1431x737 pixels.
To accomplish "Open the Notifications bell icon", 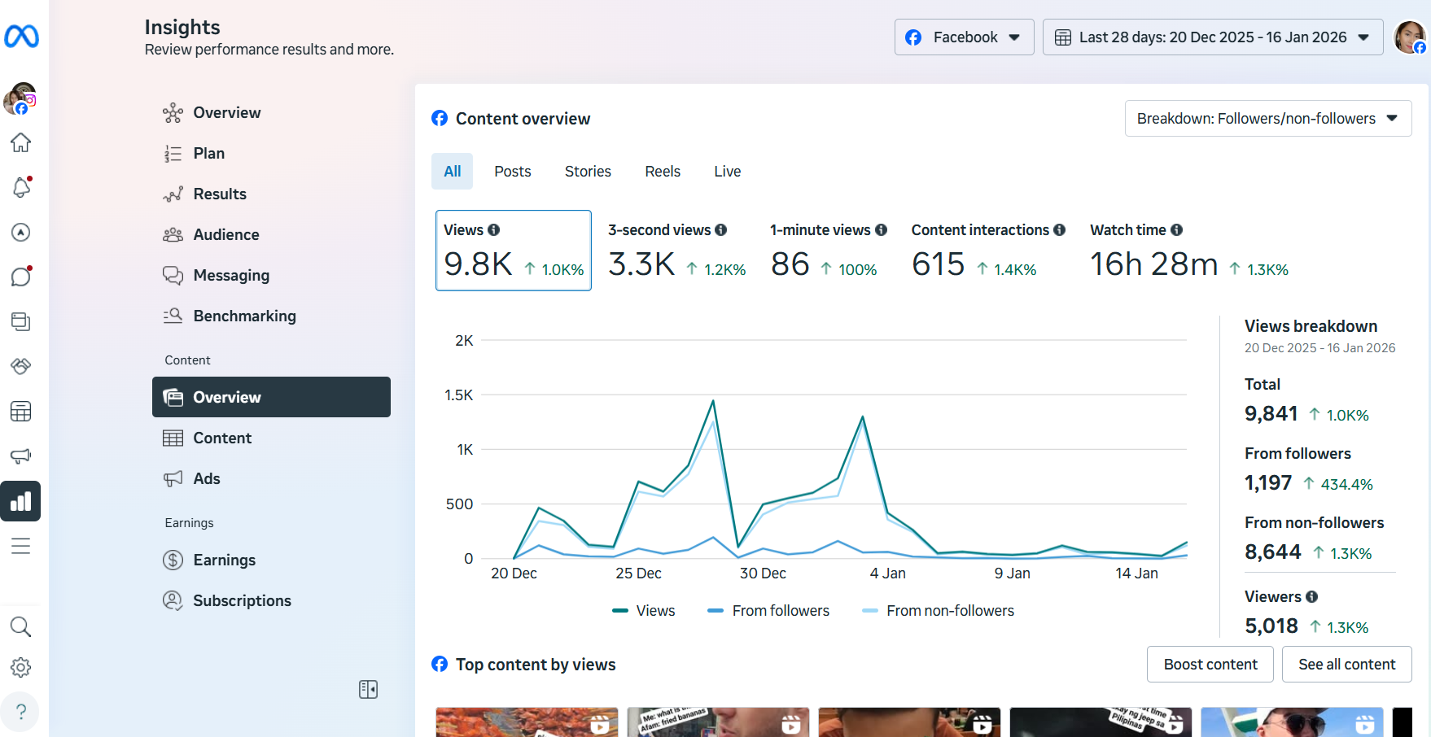I will pos(21,188).
